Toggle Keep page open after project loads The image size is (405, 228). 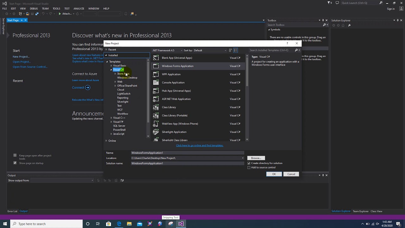tap(15, 155)
